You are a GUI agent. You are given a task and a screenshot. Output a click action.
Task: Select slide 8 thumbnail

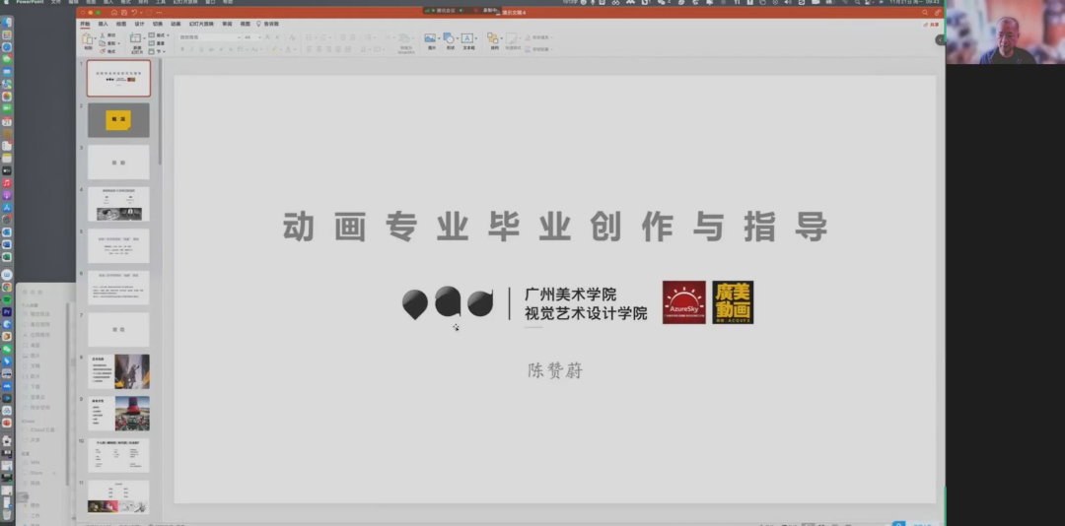[118, 371]
